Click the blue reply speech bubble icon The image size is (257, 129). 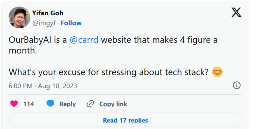50,104
